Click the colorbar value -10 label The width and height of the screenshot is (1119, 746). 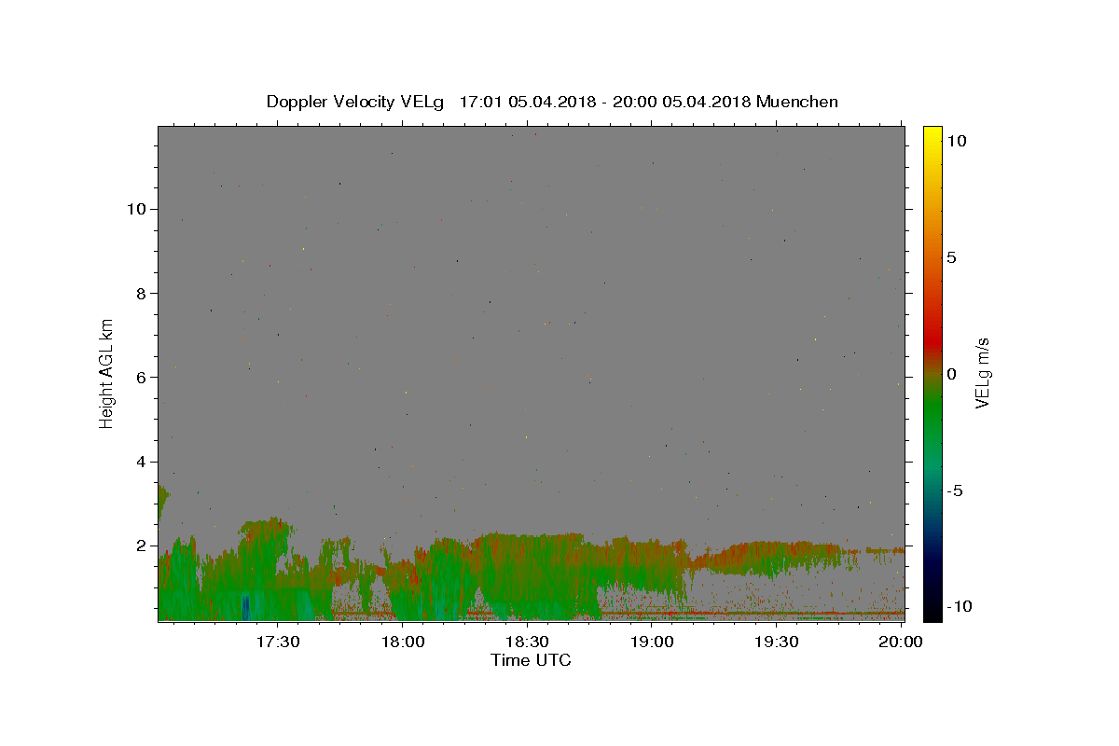click(x=960, y=606)
